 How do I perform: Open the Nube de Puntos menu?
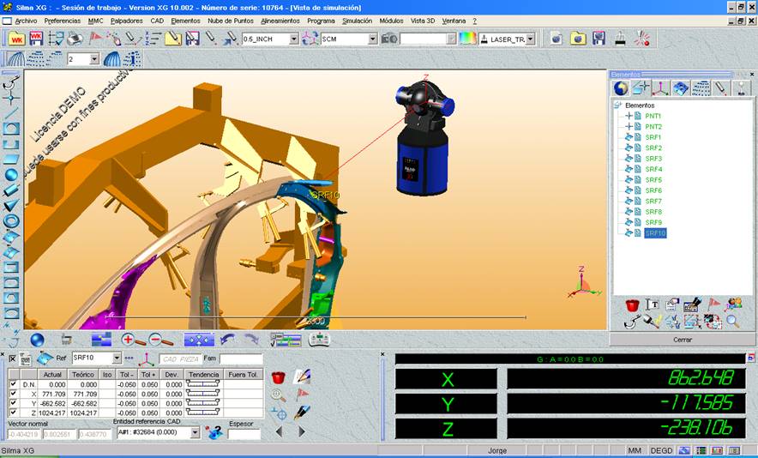click(231, 21)
